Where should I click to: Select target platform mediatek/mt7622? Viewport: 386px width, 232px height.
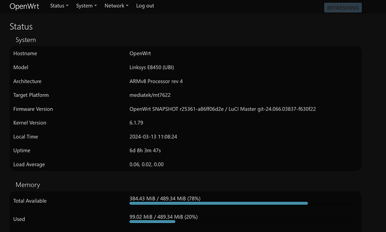150,95
